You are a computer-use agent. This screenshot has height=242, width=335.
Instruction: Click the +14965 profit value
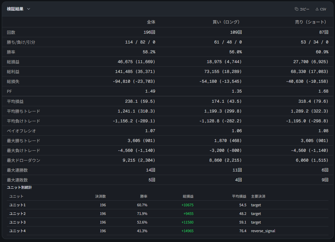187,231
